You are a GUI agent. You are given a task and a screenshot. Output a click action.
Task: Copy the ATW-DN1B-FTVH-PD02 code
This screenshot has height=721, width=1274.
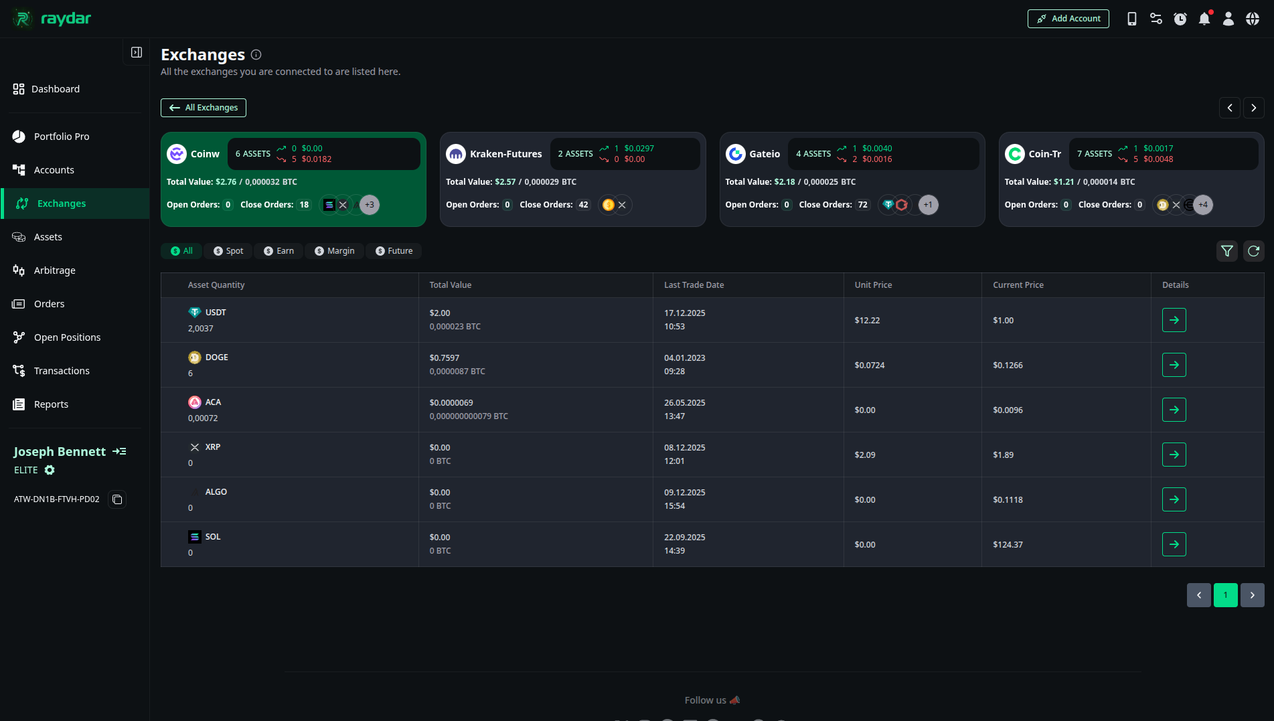pos(116,499)
